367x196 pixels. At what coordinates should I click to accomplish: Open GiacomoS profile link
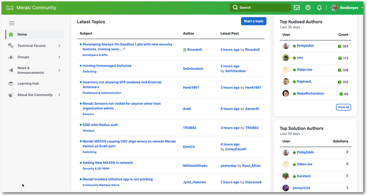tap(253, 182)
